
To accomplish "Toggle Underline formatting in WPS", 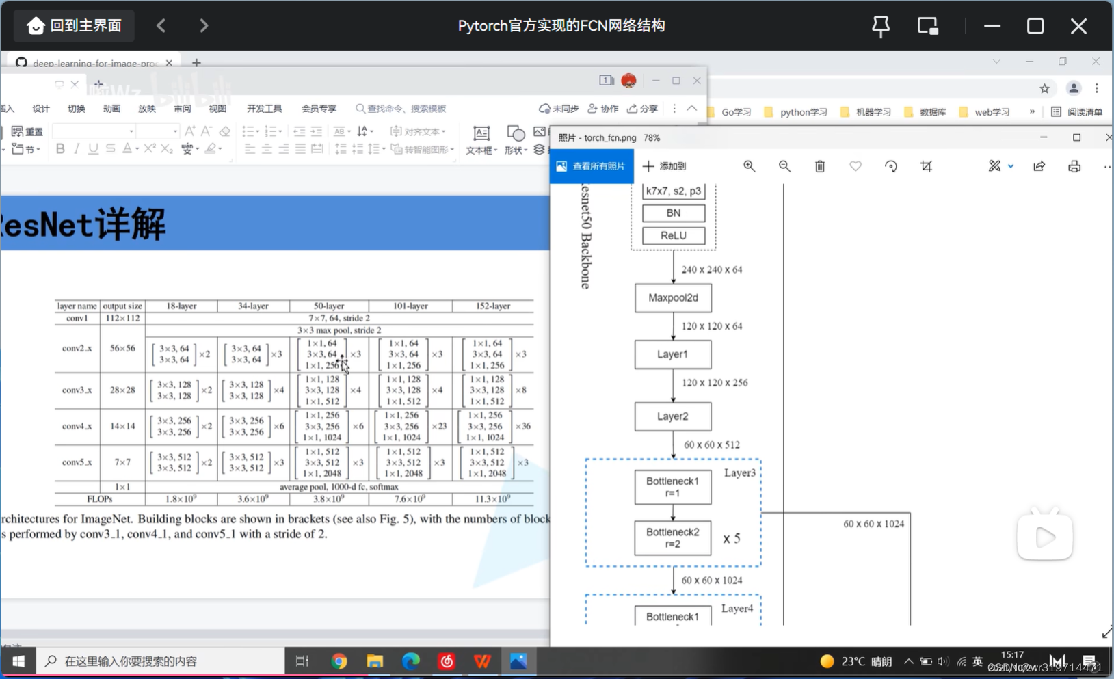I will (x=94, y=148).
